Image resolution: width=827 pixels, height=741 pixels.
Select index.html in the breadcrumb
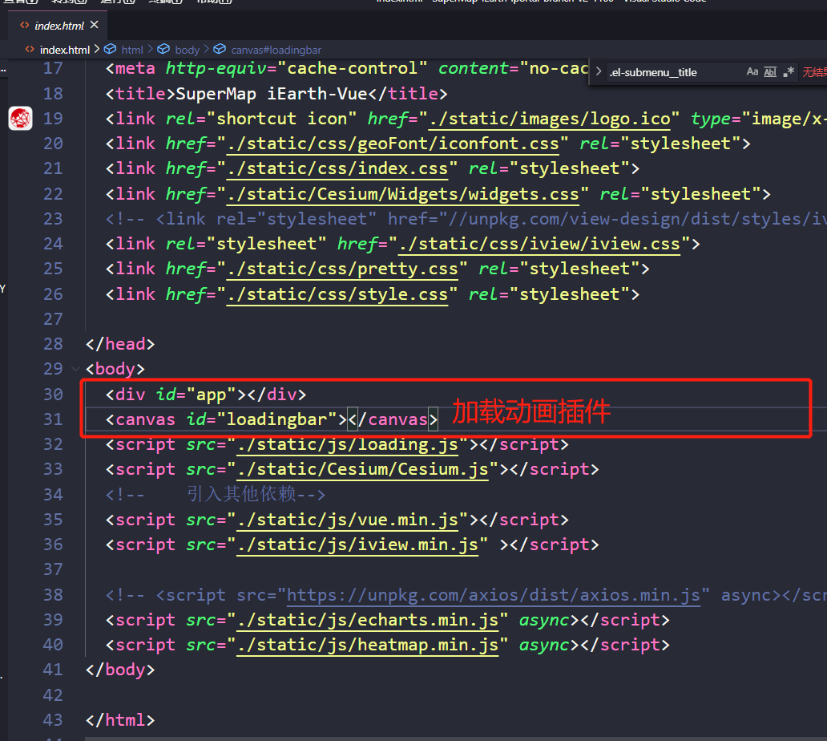(64, 50)
